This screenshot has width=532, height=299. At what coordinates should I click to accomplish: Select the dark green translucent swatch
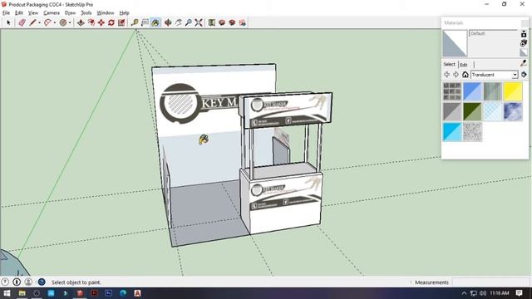coord(472,111)
